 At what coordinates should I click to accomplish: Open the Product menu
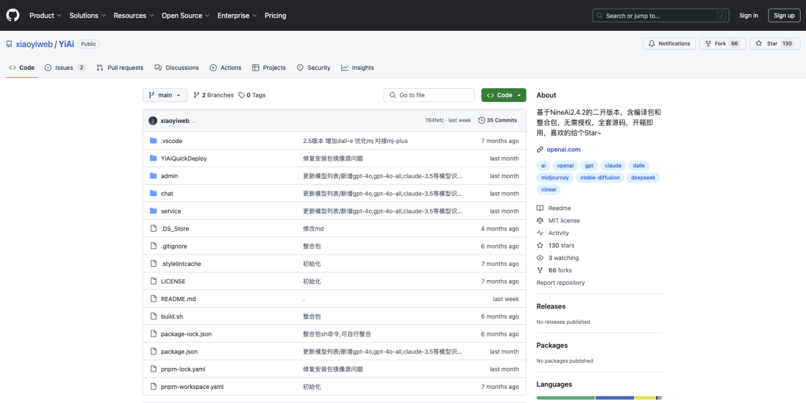pyautogui.click(x=45, y=15)
